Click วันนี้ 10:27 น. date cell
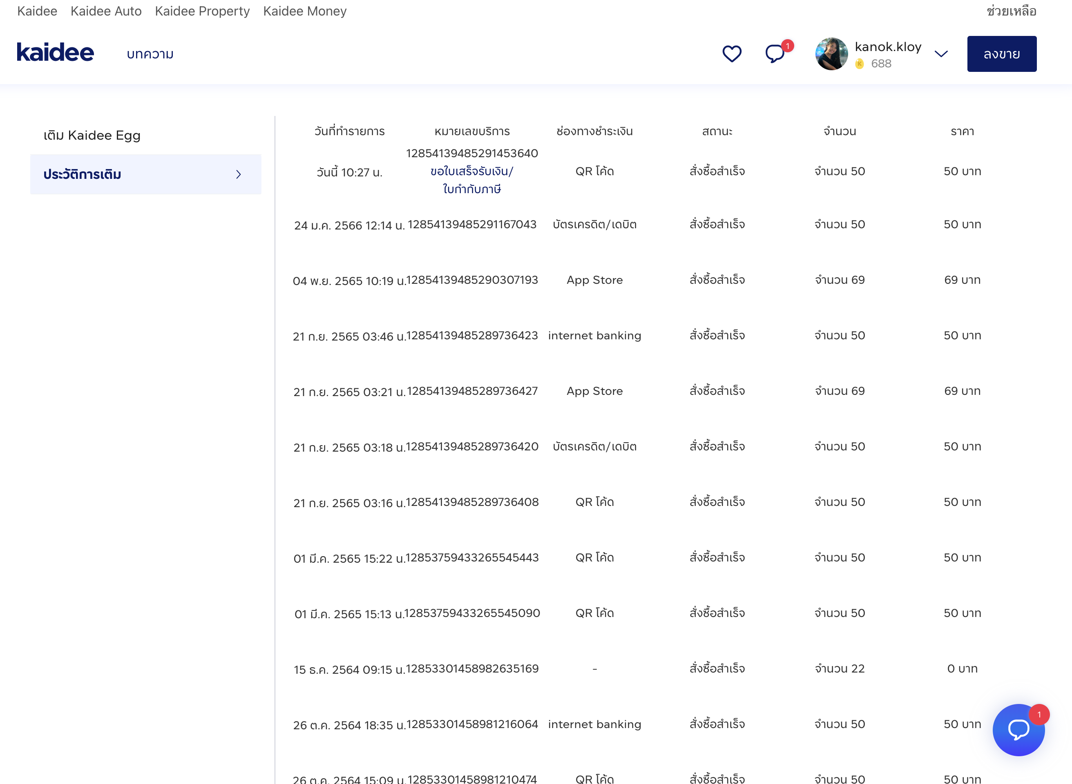The image size is (1072, 784). coord(349,172)
